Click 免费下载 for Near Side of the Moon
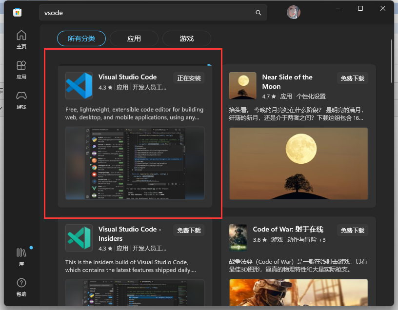 pyautogui.click(x=352, y=78)
